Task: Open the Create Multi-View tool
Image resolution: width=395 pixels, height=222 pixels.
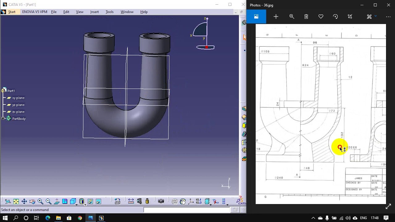Action: (x=65, y=201)
